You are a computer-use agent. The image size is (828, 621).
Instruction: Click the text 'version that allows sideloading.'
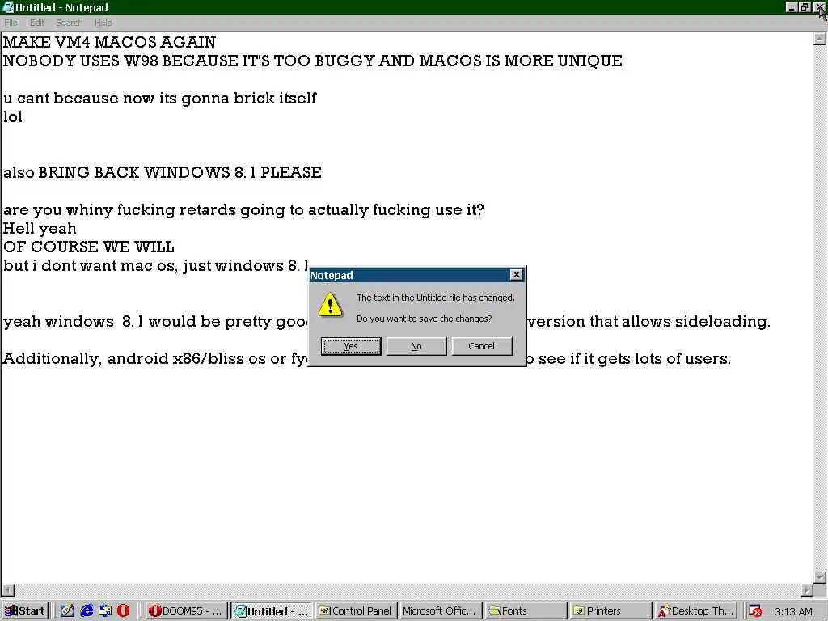pos(649,322)
